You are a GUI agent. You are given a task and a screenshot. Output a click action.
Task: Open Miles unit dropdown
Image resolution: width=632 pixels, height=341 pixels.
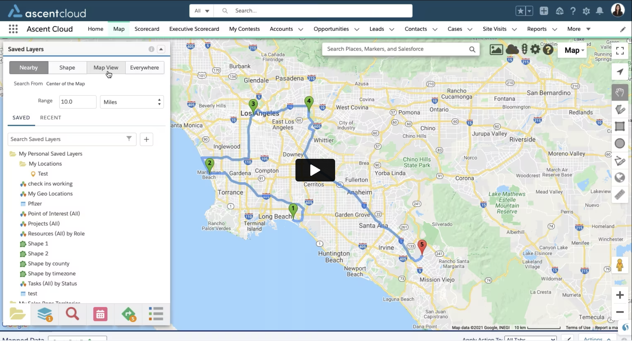[x=132, y=102]
